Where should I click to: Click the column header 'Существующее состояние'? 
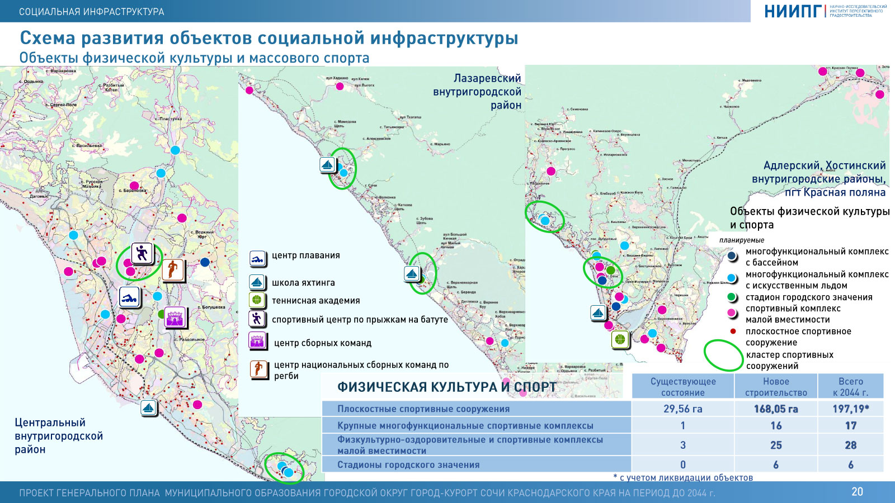tap(683, 387)
